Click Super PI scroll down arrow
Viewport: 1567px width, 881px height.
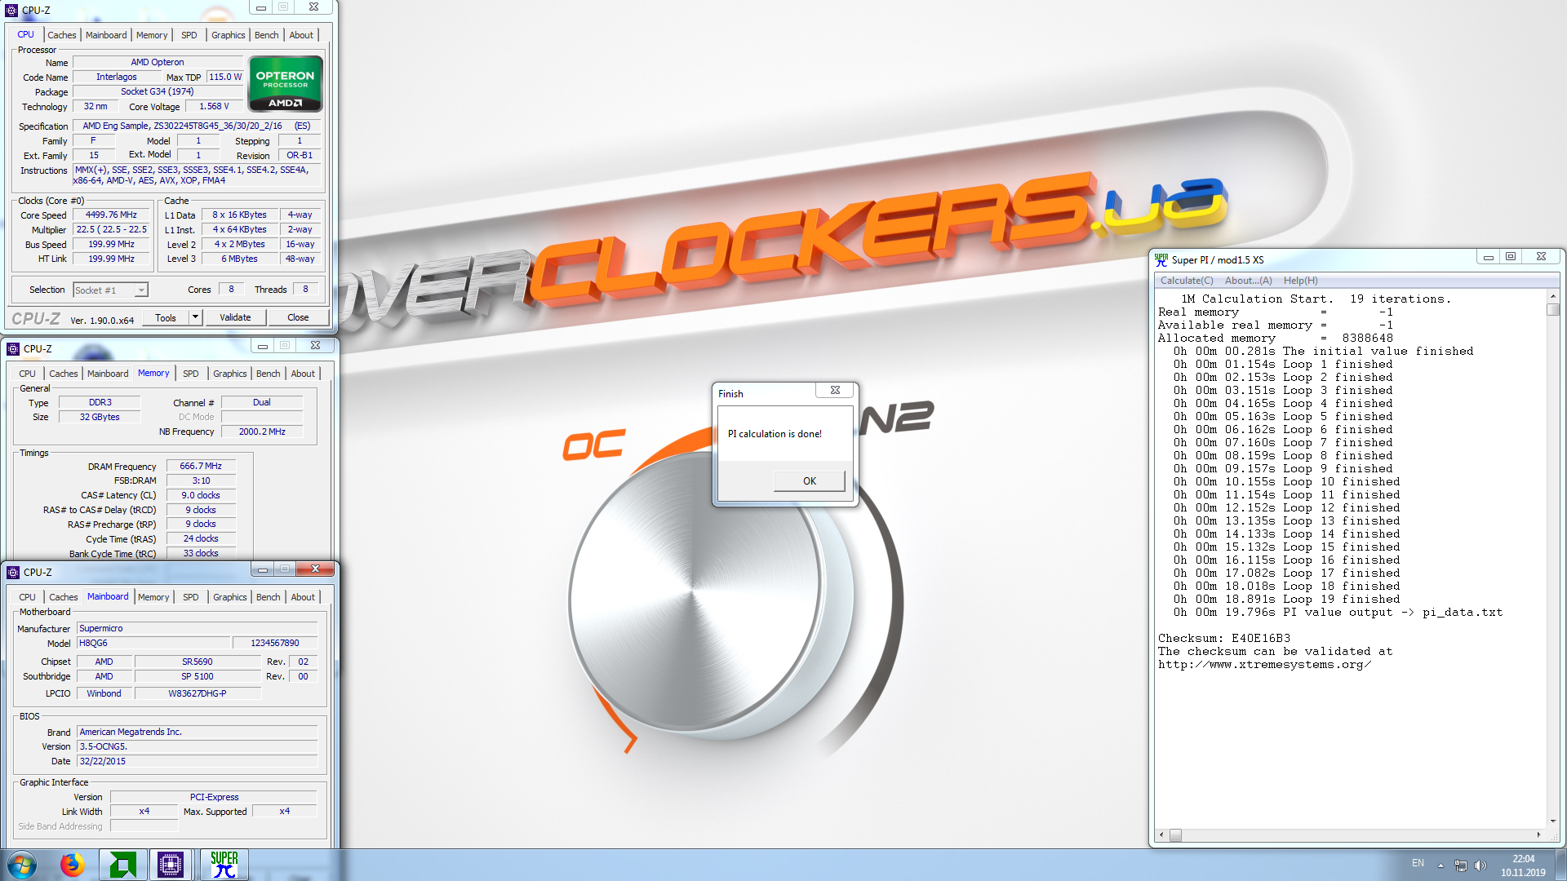(1553, 821)
